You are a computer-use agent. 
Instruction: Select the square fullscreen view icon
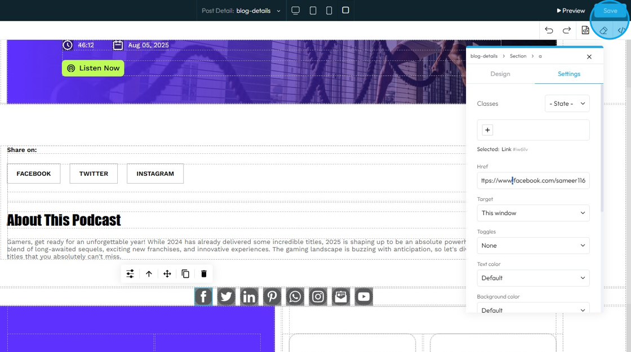pyautogui.click(x=345, y=10)
